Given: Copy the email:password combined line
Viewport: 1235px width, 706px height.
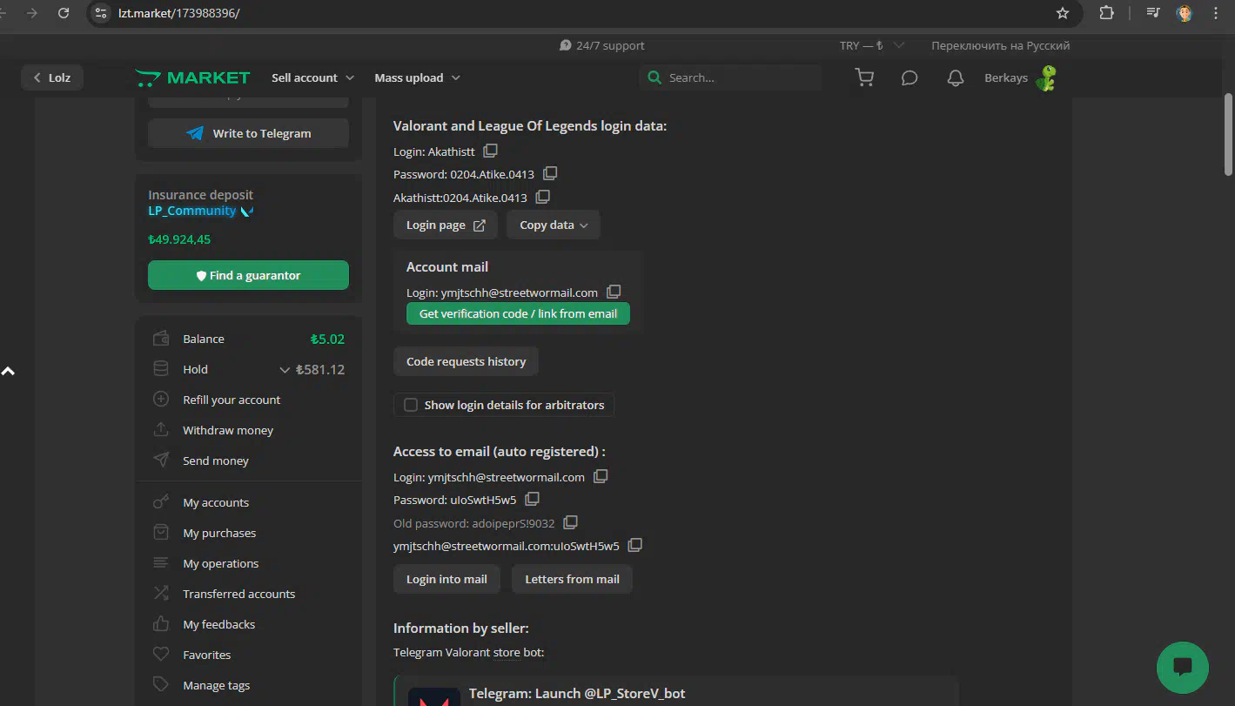Looking at the screenshot, I should point(635,545).
